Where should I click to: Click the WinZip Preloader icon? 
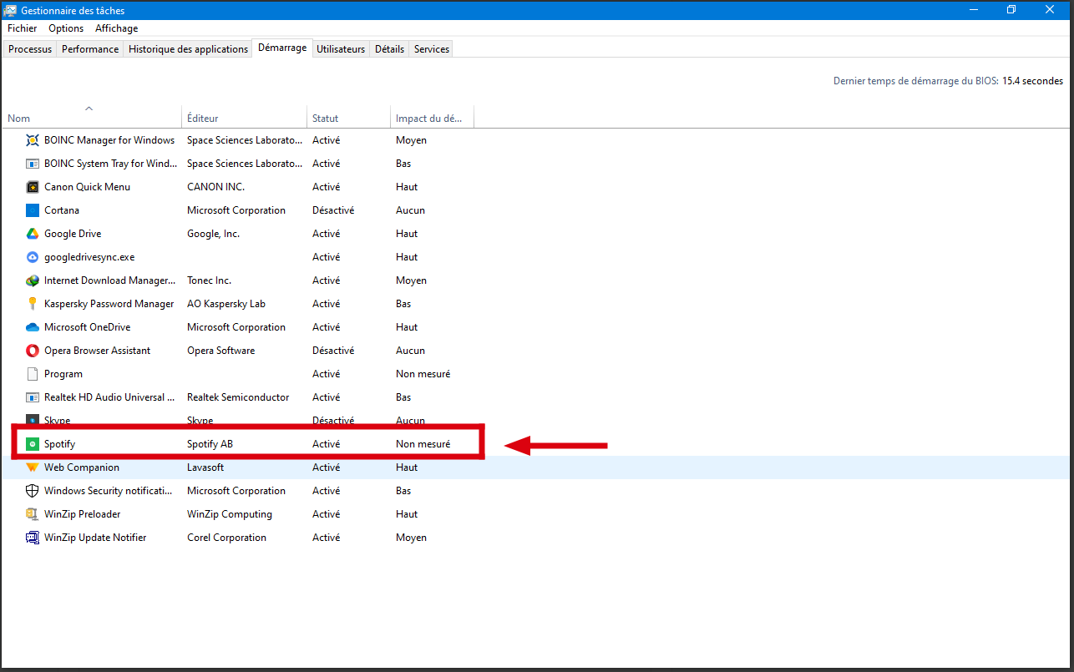[33, 514]
